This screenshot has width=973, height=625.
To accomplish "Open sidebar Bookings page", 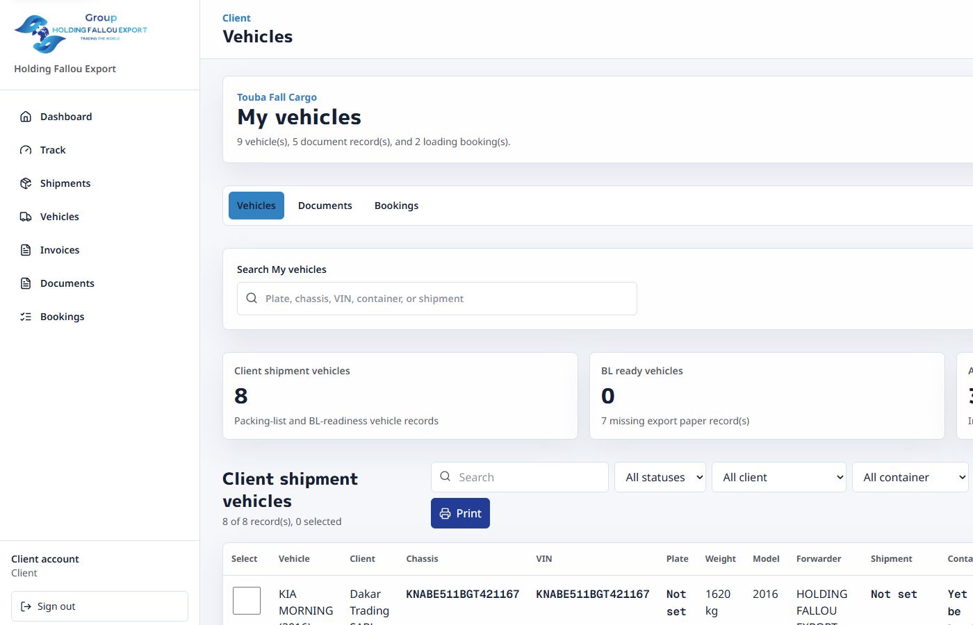I will (x=100, y=317).
